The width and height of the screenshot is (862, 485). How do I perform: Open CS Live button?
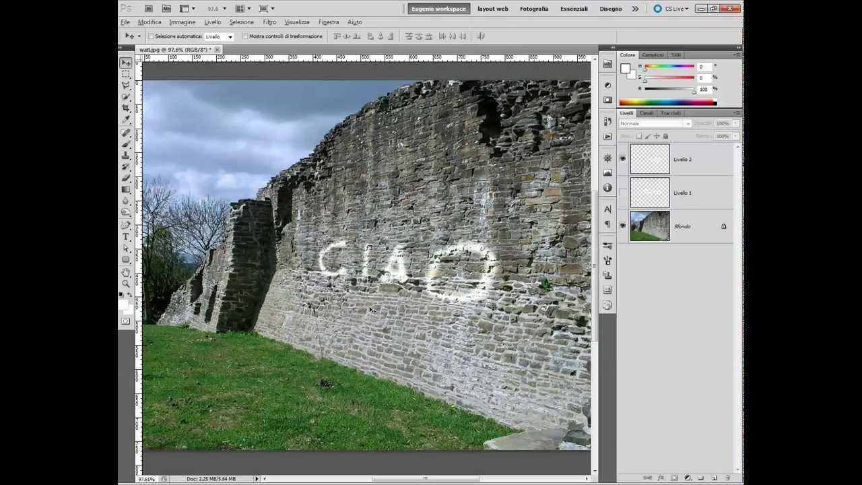point(671,9)
